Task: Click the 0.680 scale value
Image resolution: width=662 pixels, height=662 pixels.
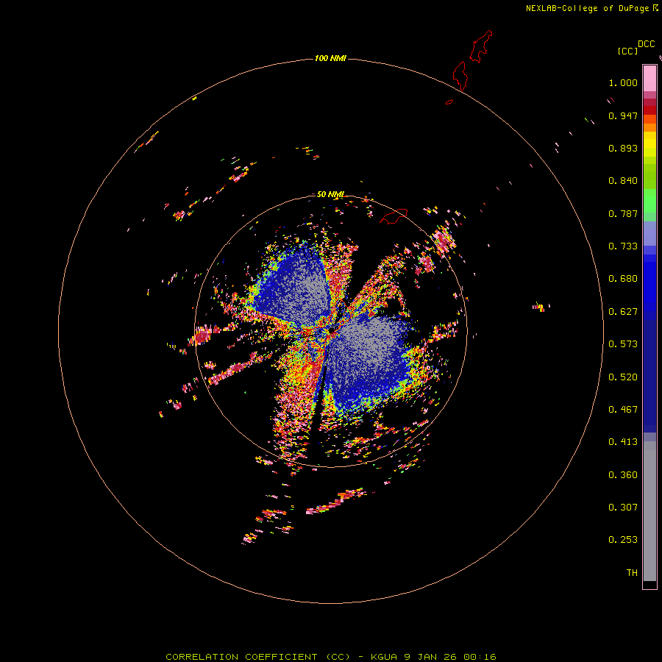Action: [x=623, y=279]
